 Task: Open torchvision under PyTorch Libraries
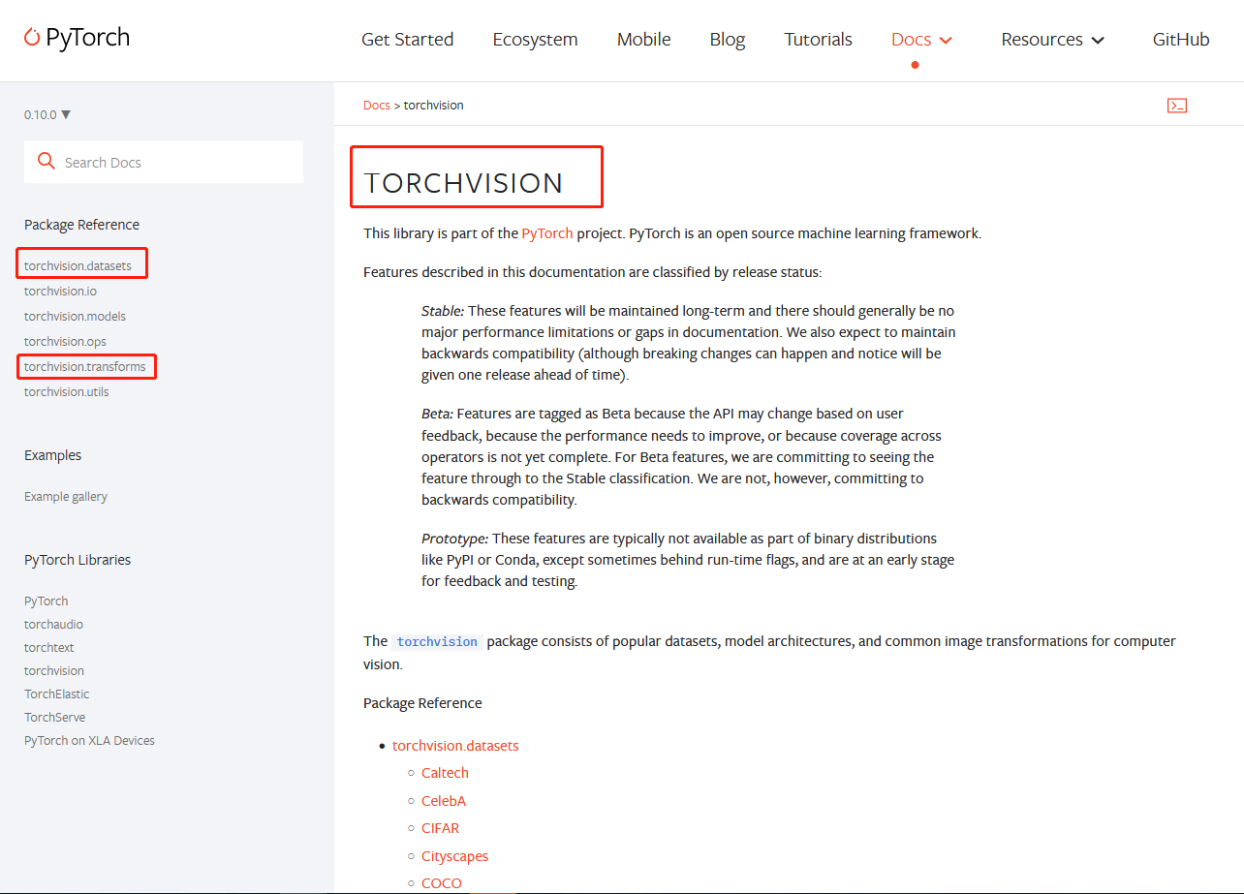(x=54, y=670)
